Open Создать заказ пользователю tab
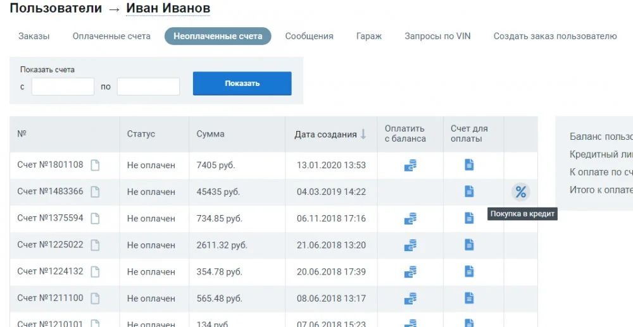 click(555, 36)
